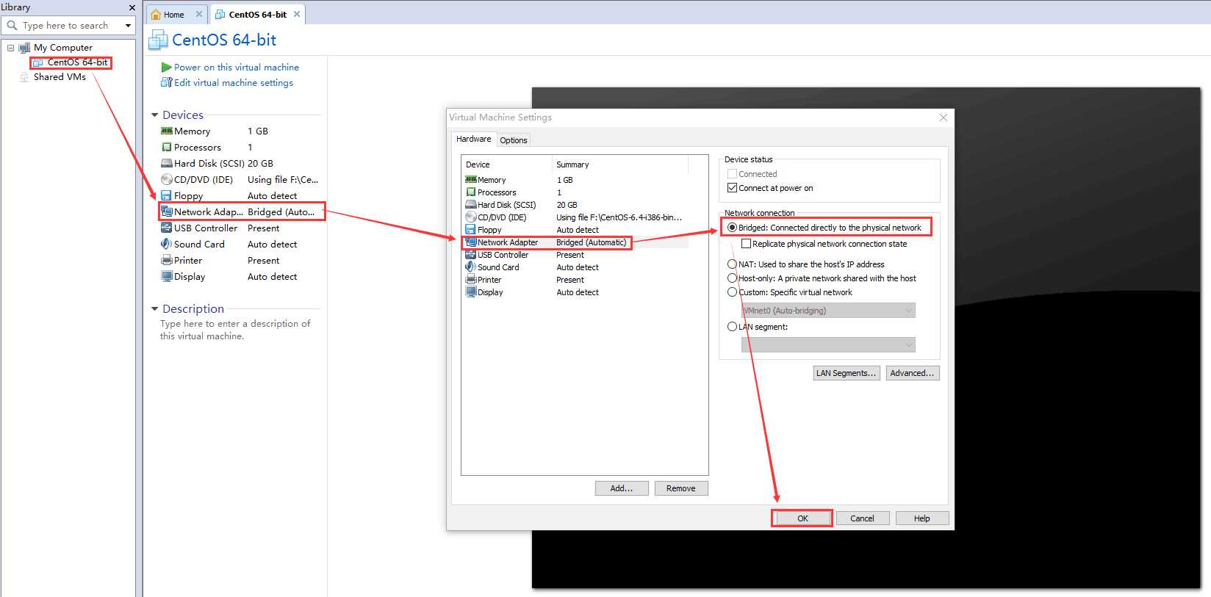Click Printer icon in settings hardware list
This screenshot has width=1211, height=597.
pyautogui.click(x=471, y=280)
